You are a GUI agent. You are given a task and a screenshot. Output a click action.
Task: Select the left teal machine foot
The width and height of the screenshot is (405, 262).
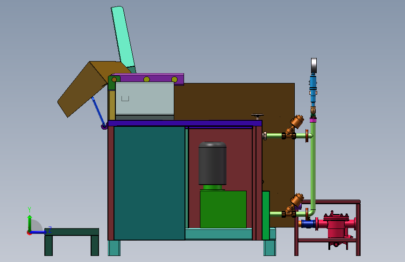pyautogui.click(x=114, y=248)
